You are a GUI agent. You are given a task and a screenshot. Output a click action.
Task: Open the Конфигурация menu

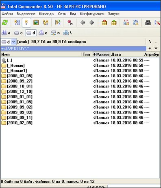(x=92, y=14)
